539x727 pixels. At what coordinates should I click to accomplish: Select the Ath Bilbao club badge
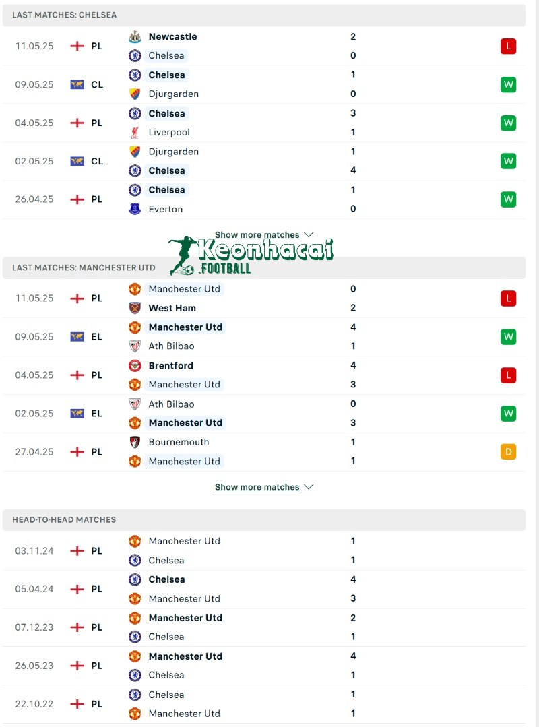tap(134, 346)
